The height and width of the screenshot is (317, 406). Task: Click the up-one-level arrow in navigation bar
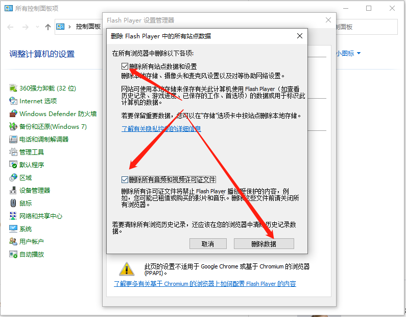click(x=48, y=27)
